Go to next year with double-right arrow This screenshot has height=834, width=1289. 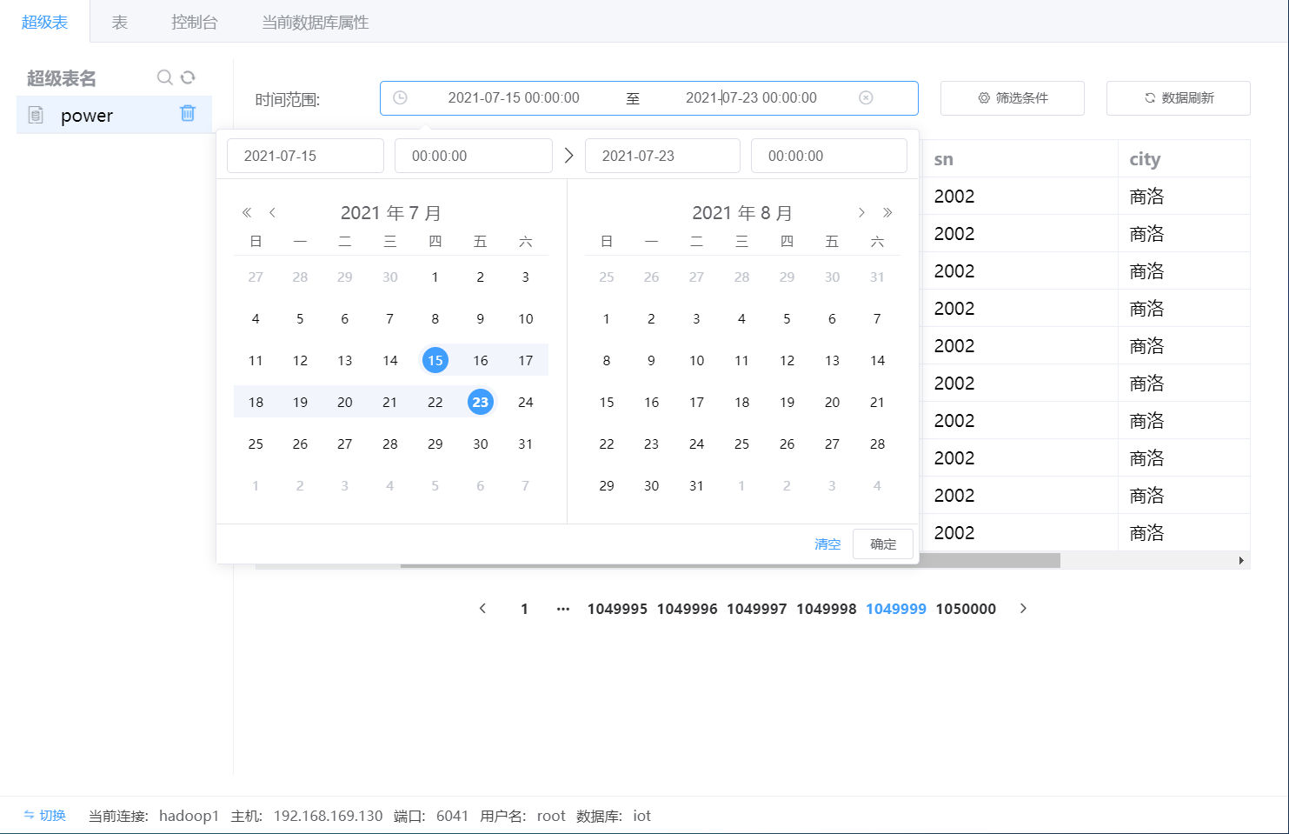[x=887, y=212]
